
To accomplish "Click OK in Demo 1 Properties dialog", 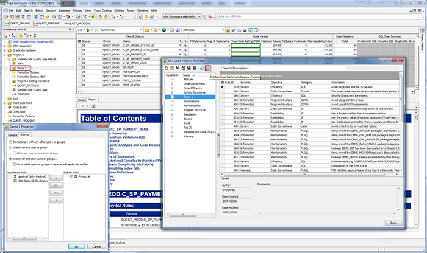I will (x=76, y=246).
